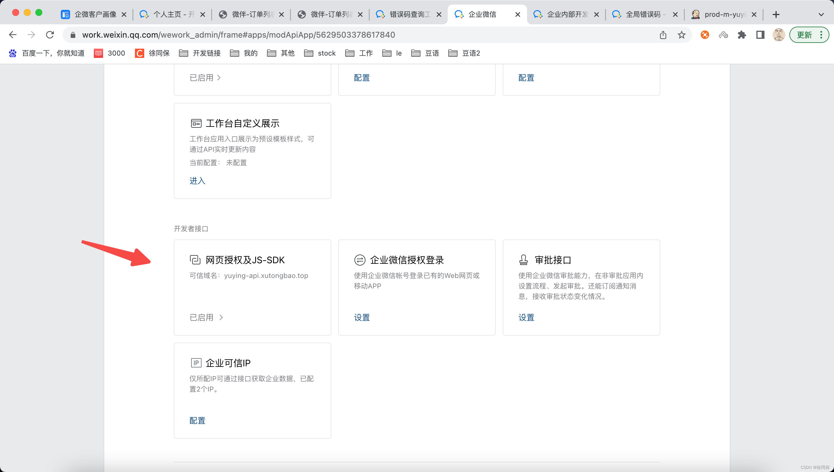Expand the tab search dropdown arrow
The height and width of the screenshot is (472, 834).
coord(821,14)
